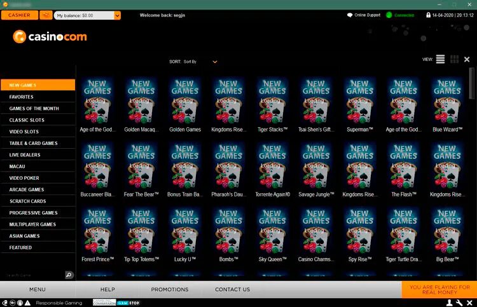
Task: Click the games list vertical scrollbar
Action: [x=471, y=84]
